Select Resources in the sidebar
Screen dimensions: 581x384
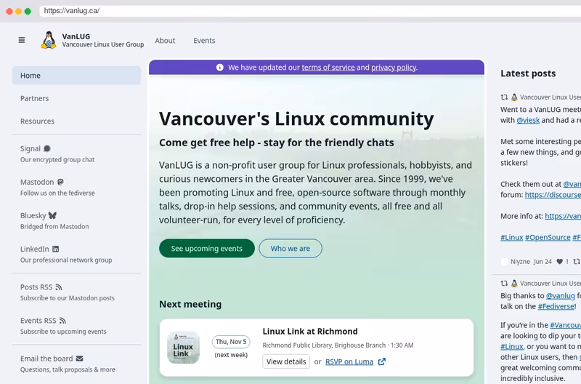pyautogui.click(x=77, y=121)
